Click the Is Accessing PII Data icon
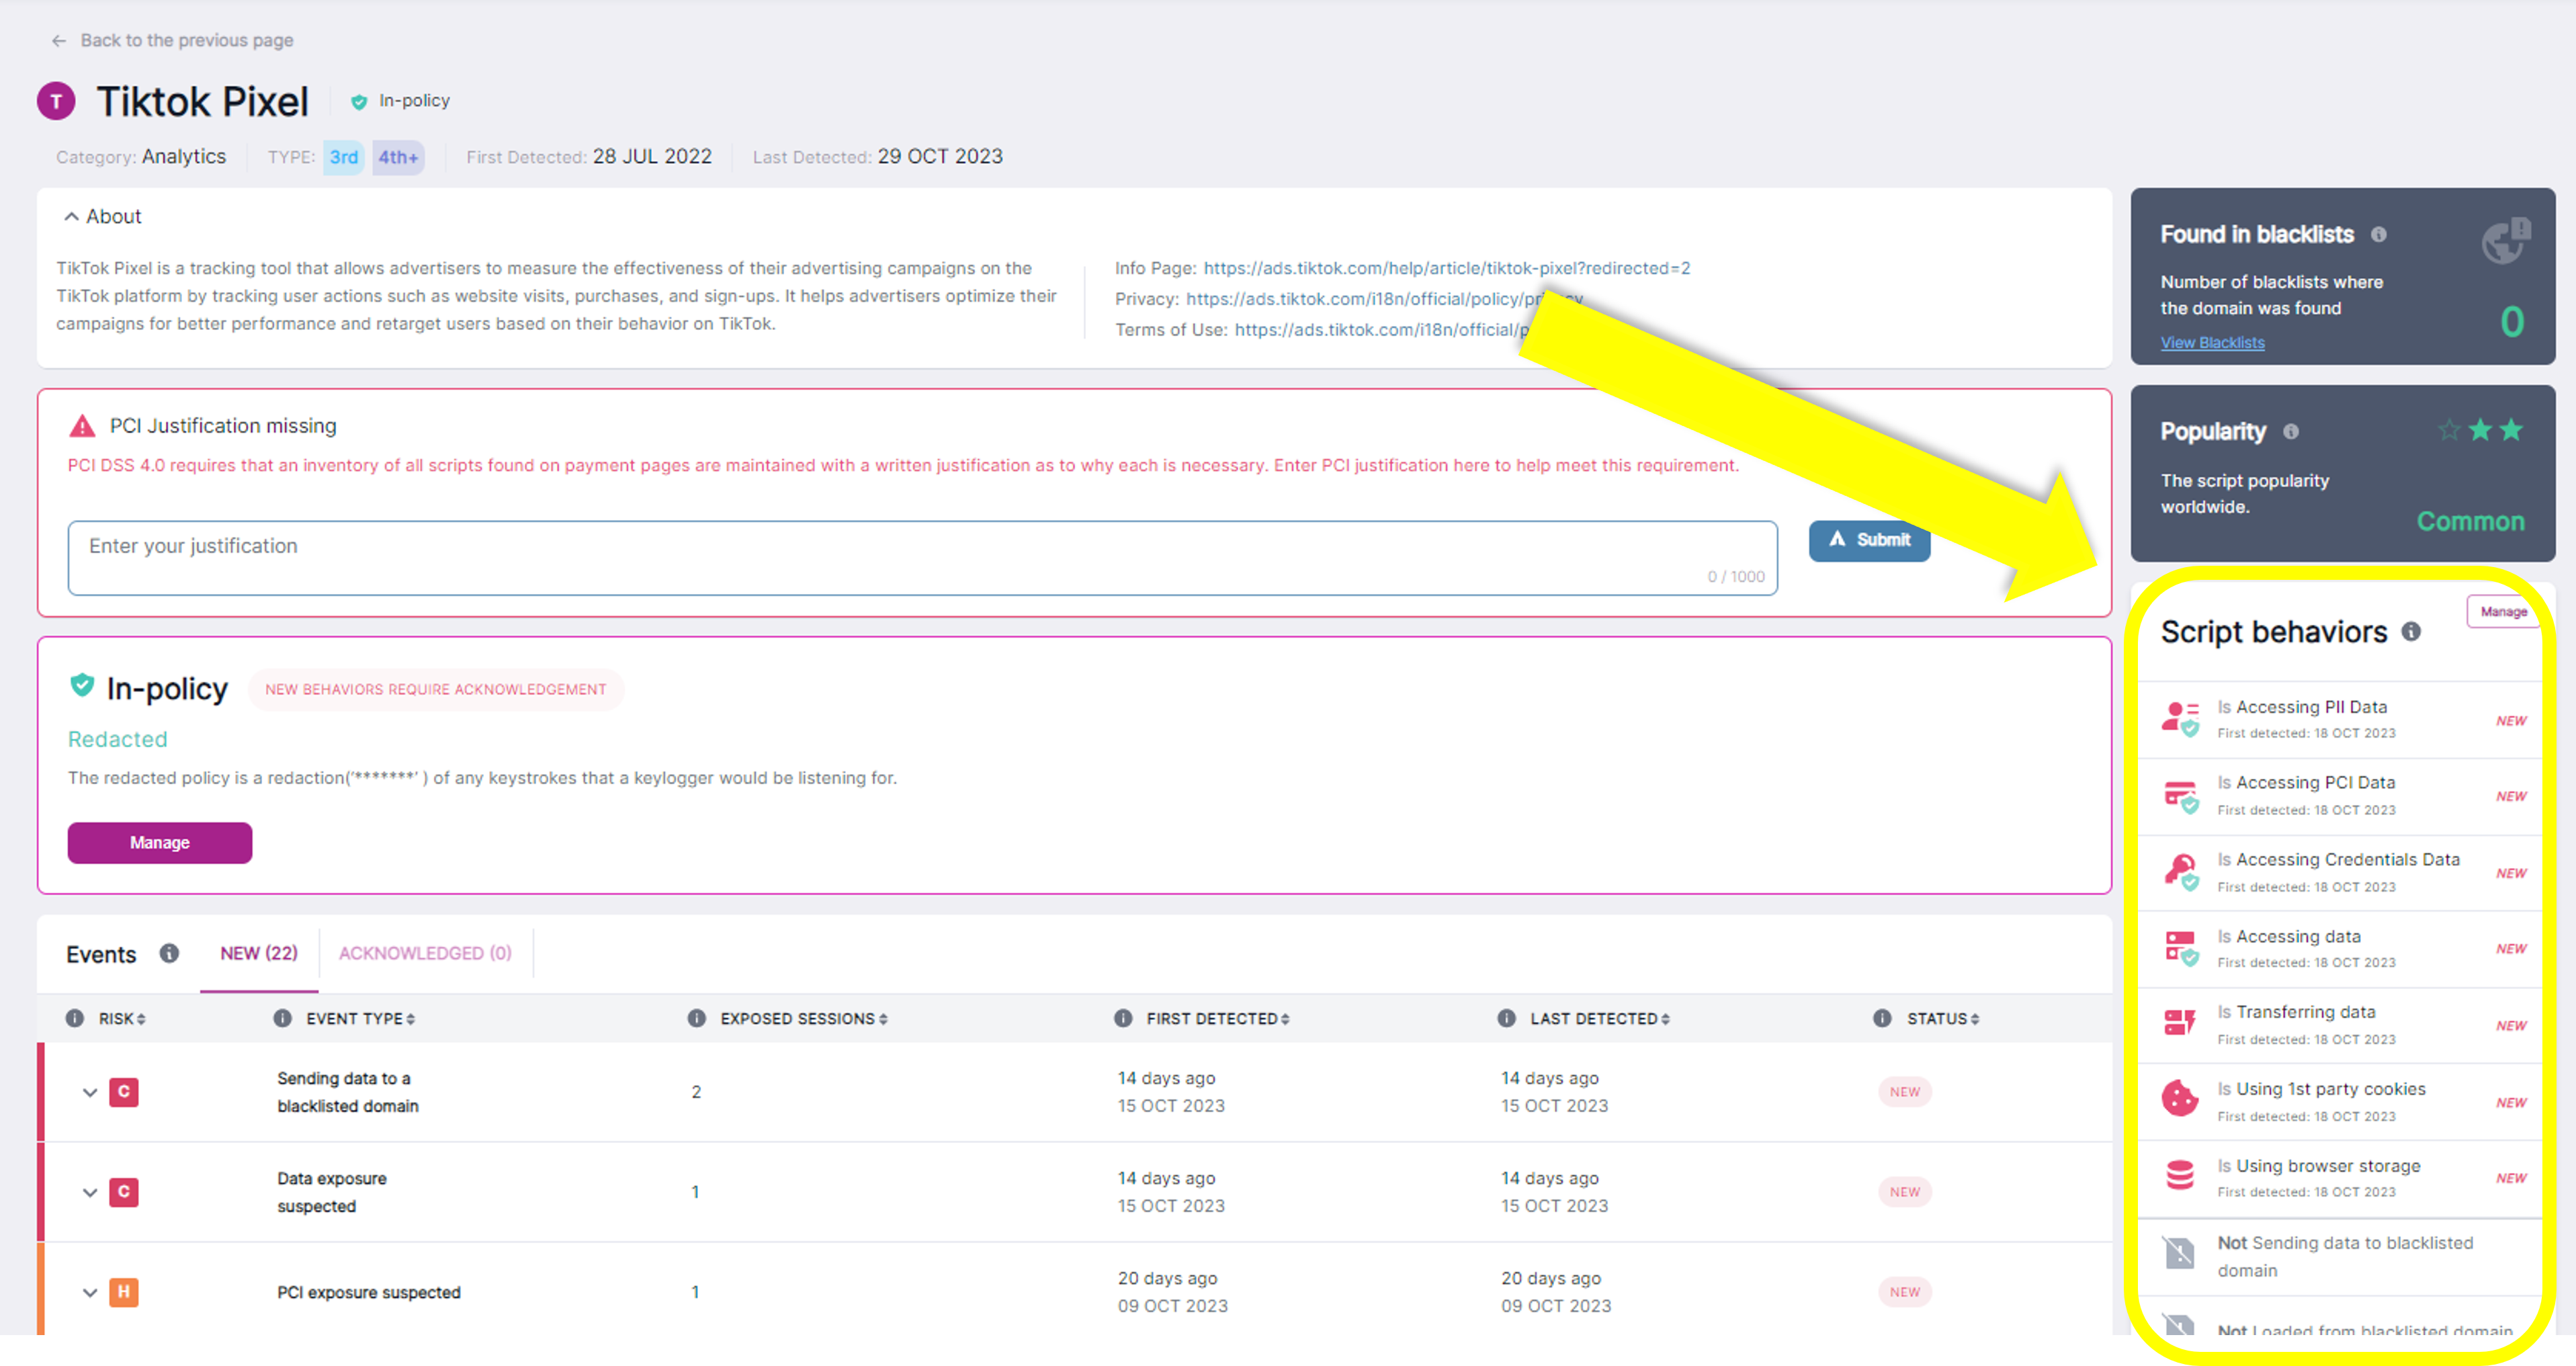Screen dimensions: 2576x1366 click(x=2181, y=719)
